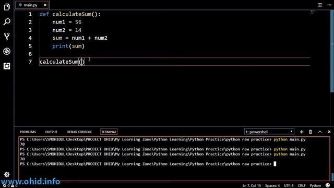Open the More Actions ellipsis menu
Screen dimensions: 334x188
pos(329,5)
